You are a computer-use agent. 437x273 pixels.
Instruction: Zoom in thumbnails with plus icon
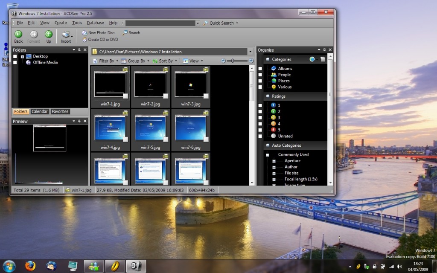pyautogui.click(x=251, y=61)
